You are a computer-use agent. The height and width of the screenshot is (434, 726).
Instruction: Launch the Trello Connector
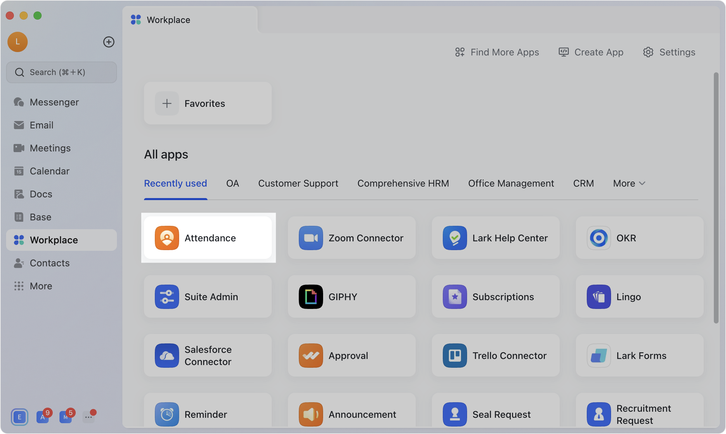pos(495,355)
